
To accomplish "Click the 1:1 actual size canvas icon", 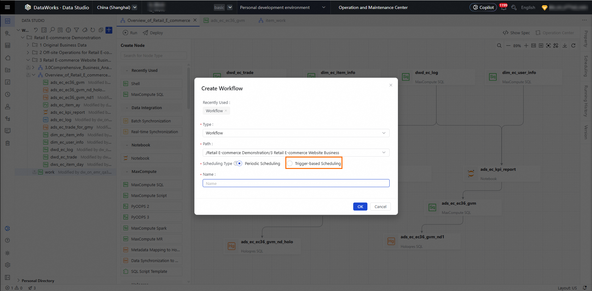I will click(533, 46).
